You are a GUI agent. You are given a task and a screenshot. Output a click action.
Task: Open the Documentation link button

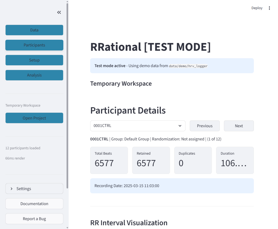tap(34, 204)
